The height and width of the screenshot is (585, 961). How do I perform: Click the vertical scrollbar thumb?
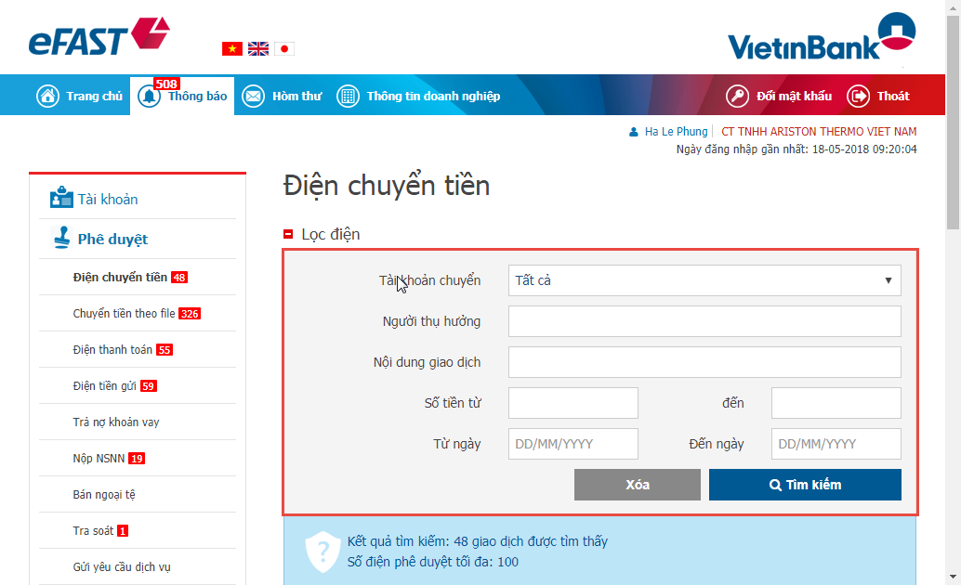tap(953, 123)
